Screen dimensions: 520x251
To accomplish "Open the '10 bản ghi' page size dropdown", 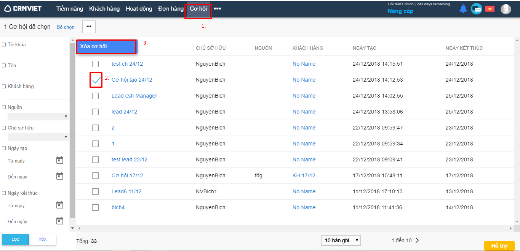I will (341, 240).
